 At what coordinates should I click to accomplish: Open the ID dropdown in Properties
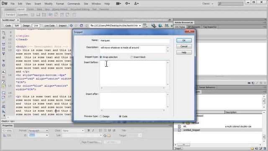[38, 135]
